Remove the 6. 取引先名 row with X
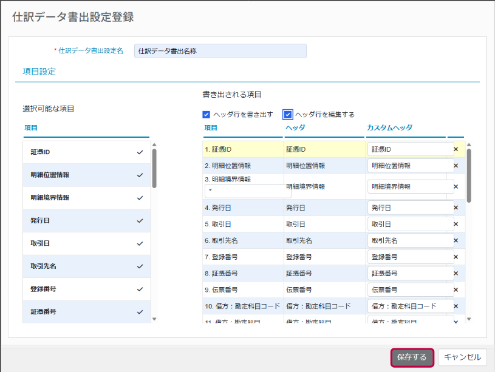 (456, 240)
